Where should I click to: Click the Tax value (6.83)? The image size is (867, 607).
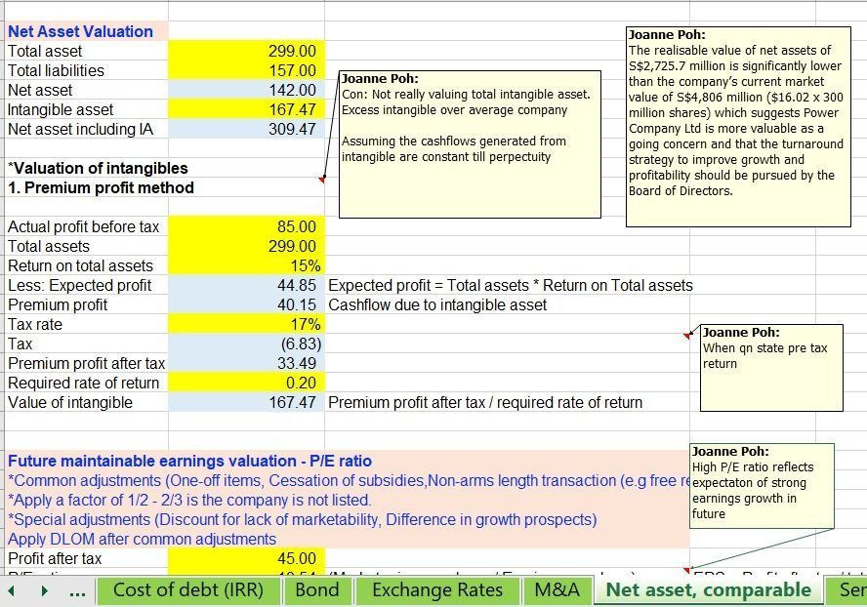[x=247, y=344]
